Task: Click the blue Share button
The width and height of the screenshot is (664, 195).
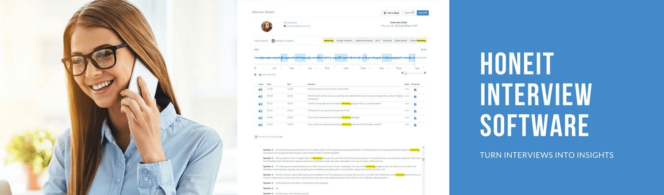Action: pyautogui.click(x=423, y=13)
